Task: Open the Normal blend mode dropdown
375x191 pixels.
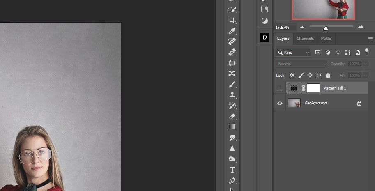Action: 301,64
